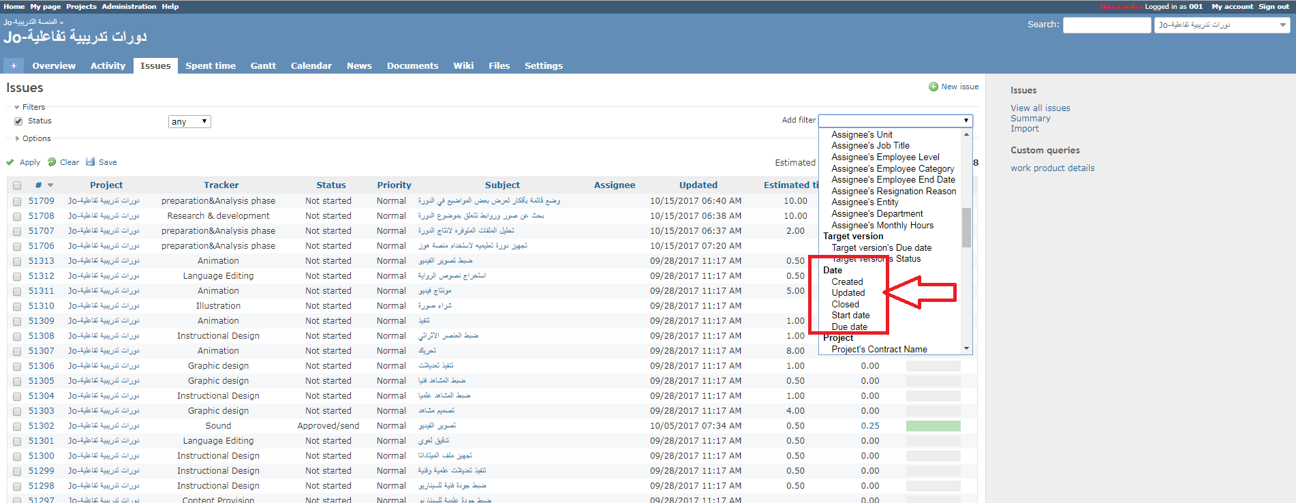
Task: Toggle the select-all checkbox in table header
Action: click(17, 185)
